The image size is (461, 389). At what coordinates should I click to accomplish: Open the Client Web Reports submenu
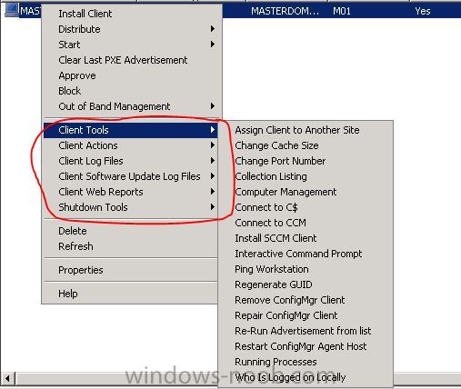131,192
